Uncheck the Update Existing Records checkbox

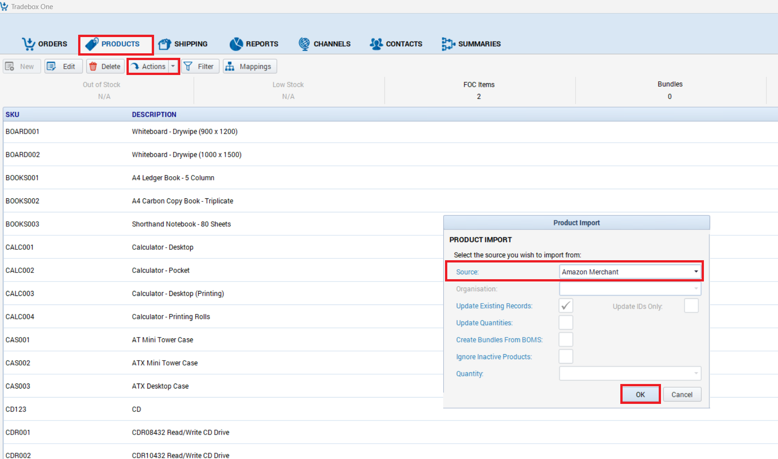coord(566,306)
